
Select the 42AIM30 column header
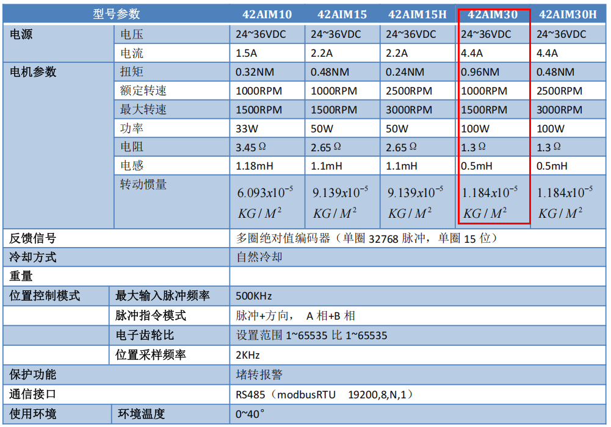tap(493, 15)
